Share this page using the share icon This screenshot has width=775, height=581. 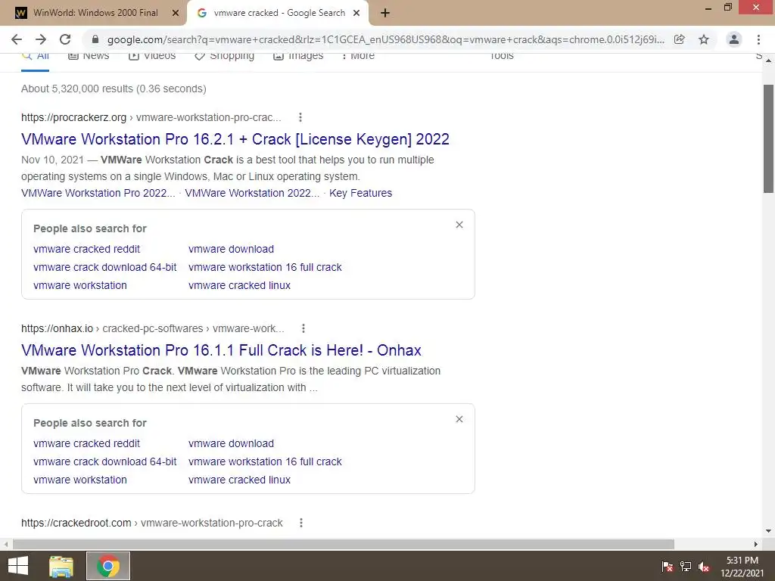680,39
